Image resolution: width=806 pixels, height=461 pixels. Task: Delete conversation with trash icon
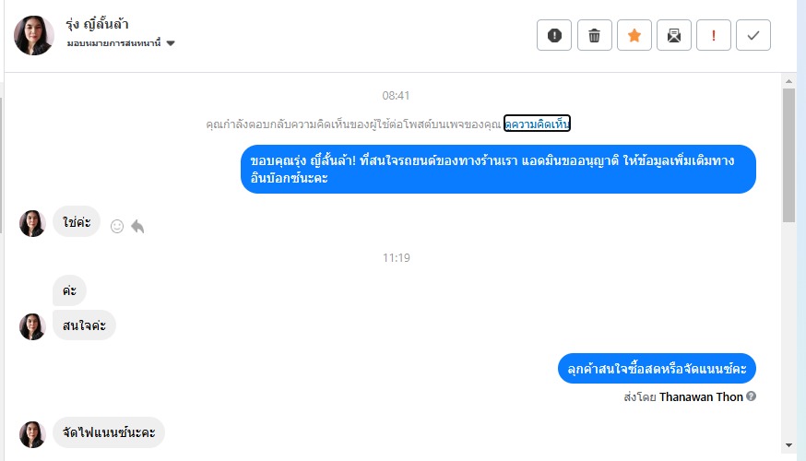[595, 35]
